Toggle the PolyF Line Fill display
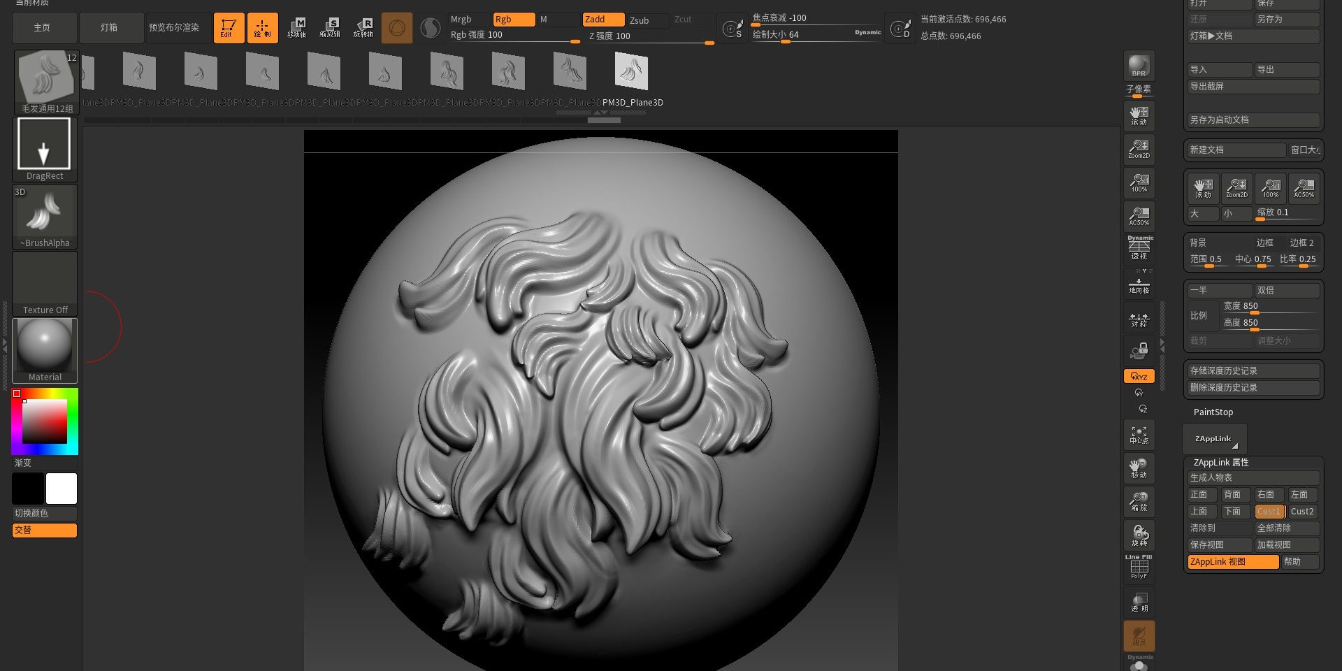1342x671 pixels. click(1139, 567)
